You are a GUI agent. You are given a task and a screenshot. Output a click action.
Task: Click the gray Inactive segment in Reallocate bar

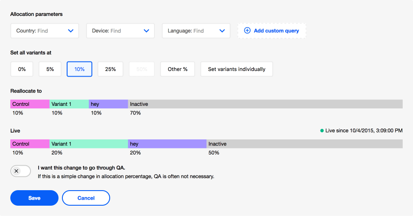coord(265,104)
